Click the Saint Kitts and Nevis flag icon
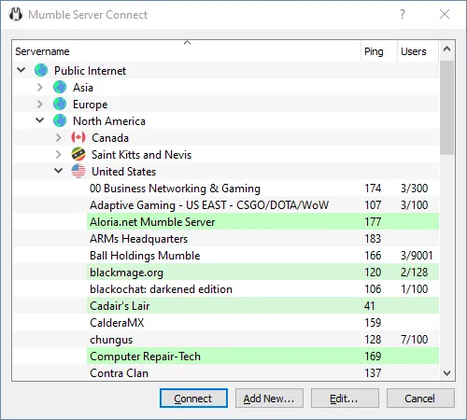The image size is (467, 420). pyautogui.click(x=78, y=154)
